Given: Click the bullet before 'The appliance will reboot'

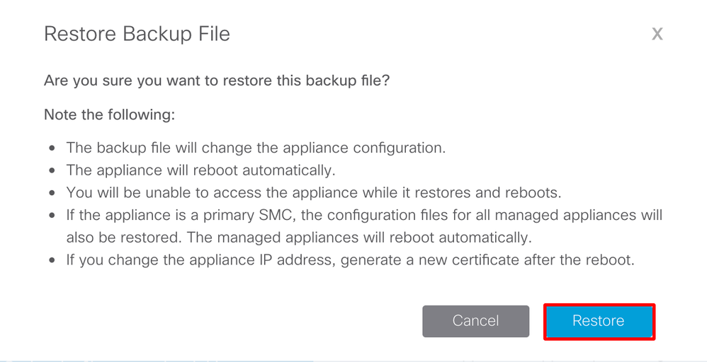Looking at the screenshot, I should click(x=52, y=170).
